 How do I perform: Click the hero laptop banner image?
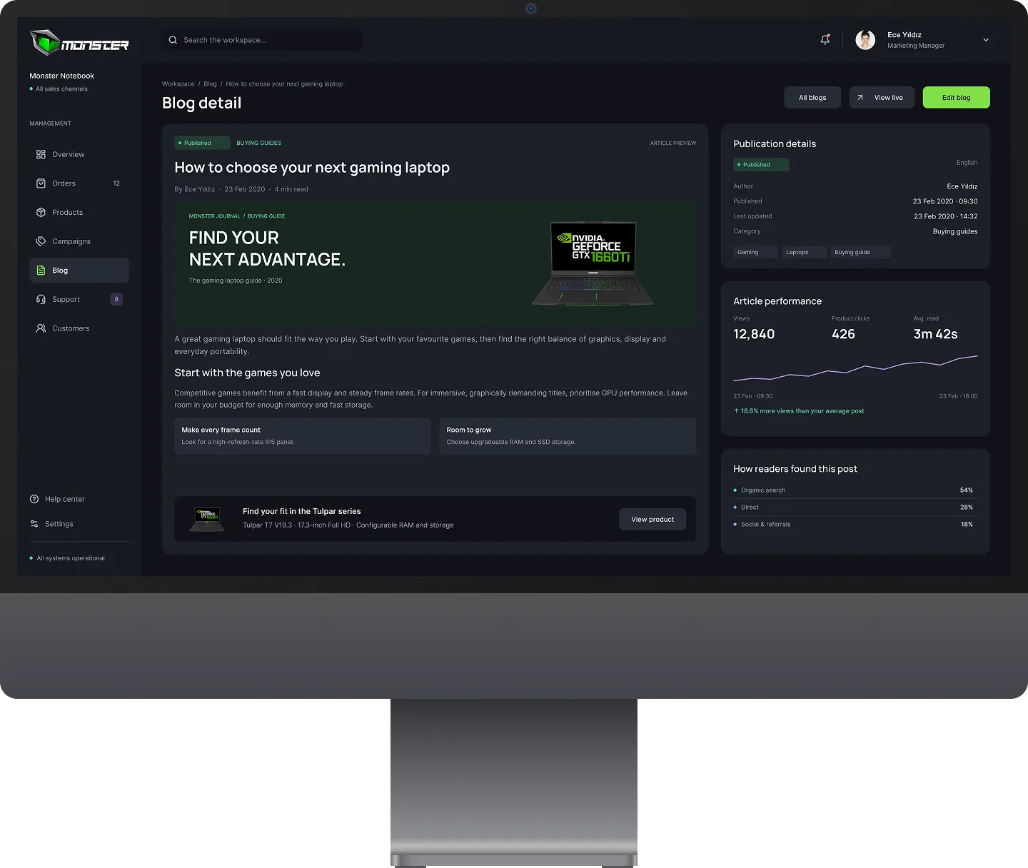coord(435,263)
